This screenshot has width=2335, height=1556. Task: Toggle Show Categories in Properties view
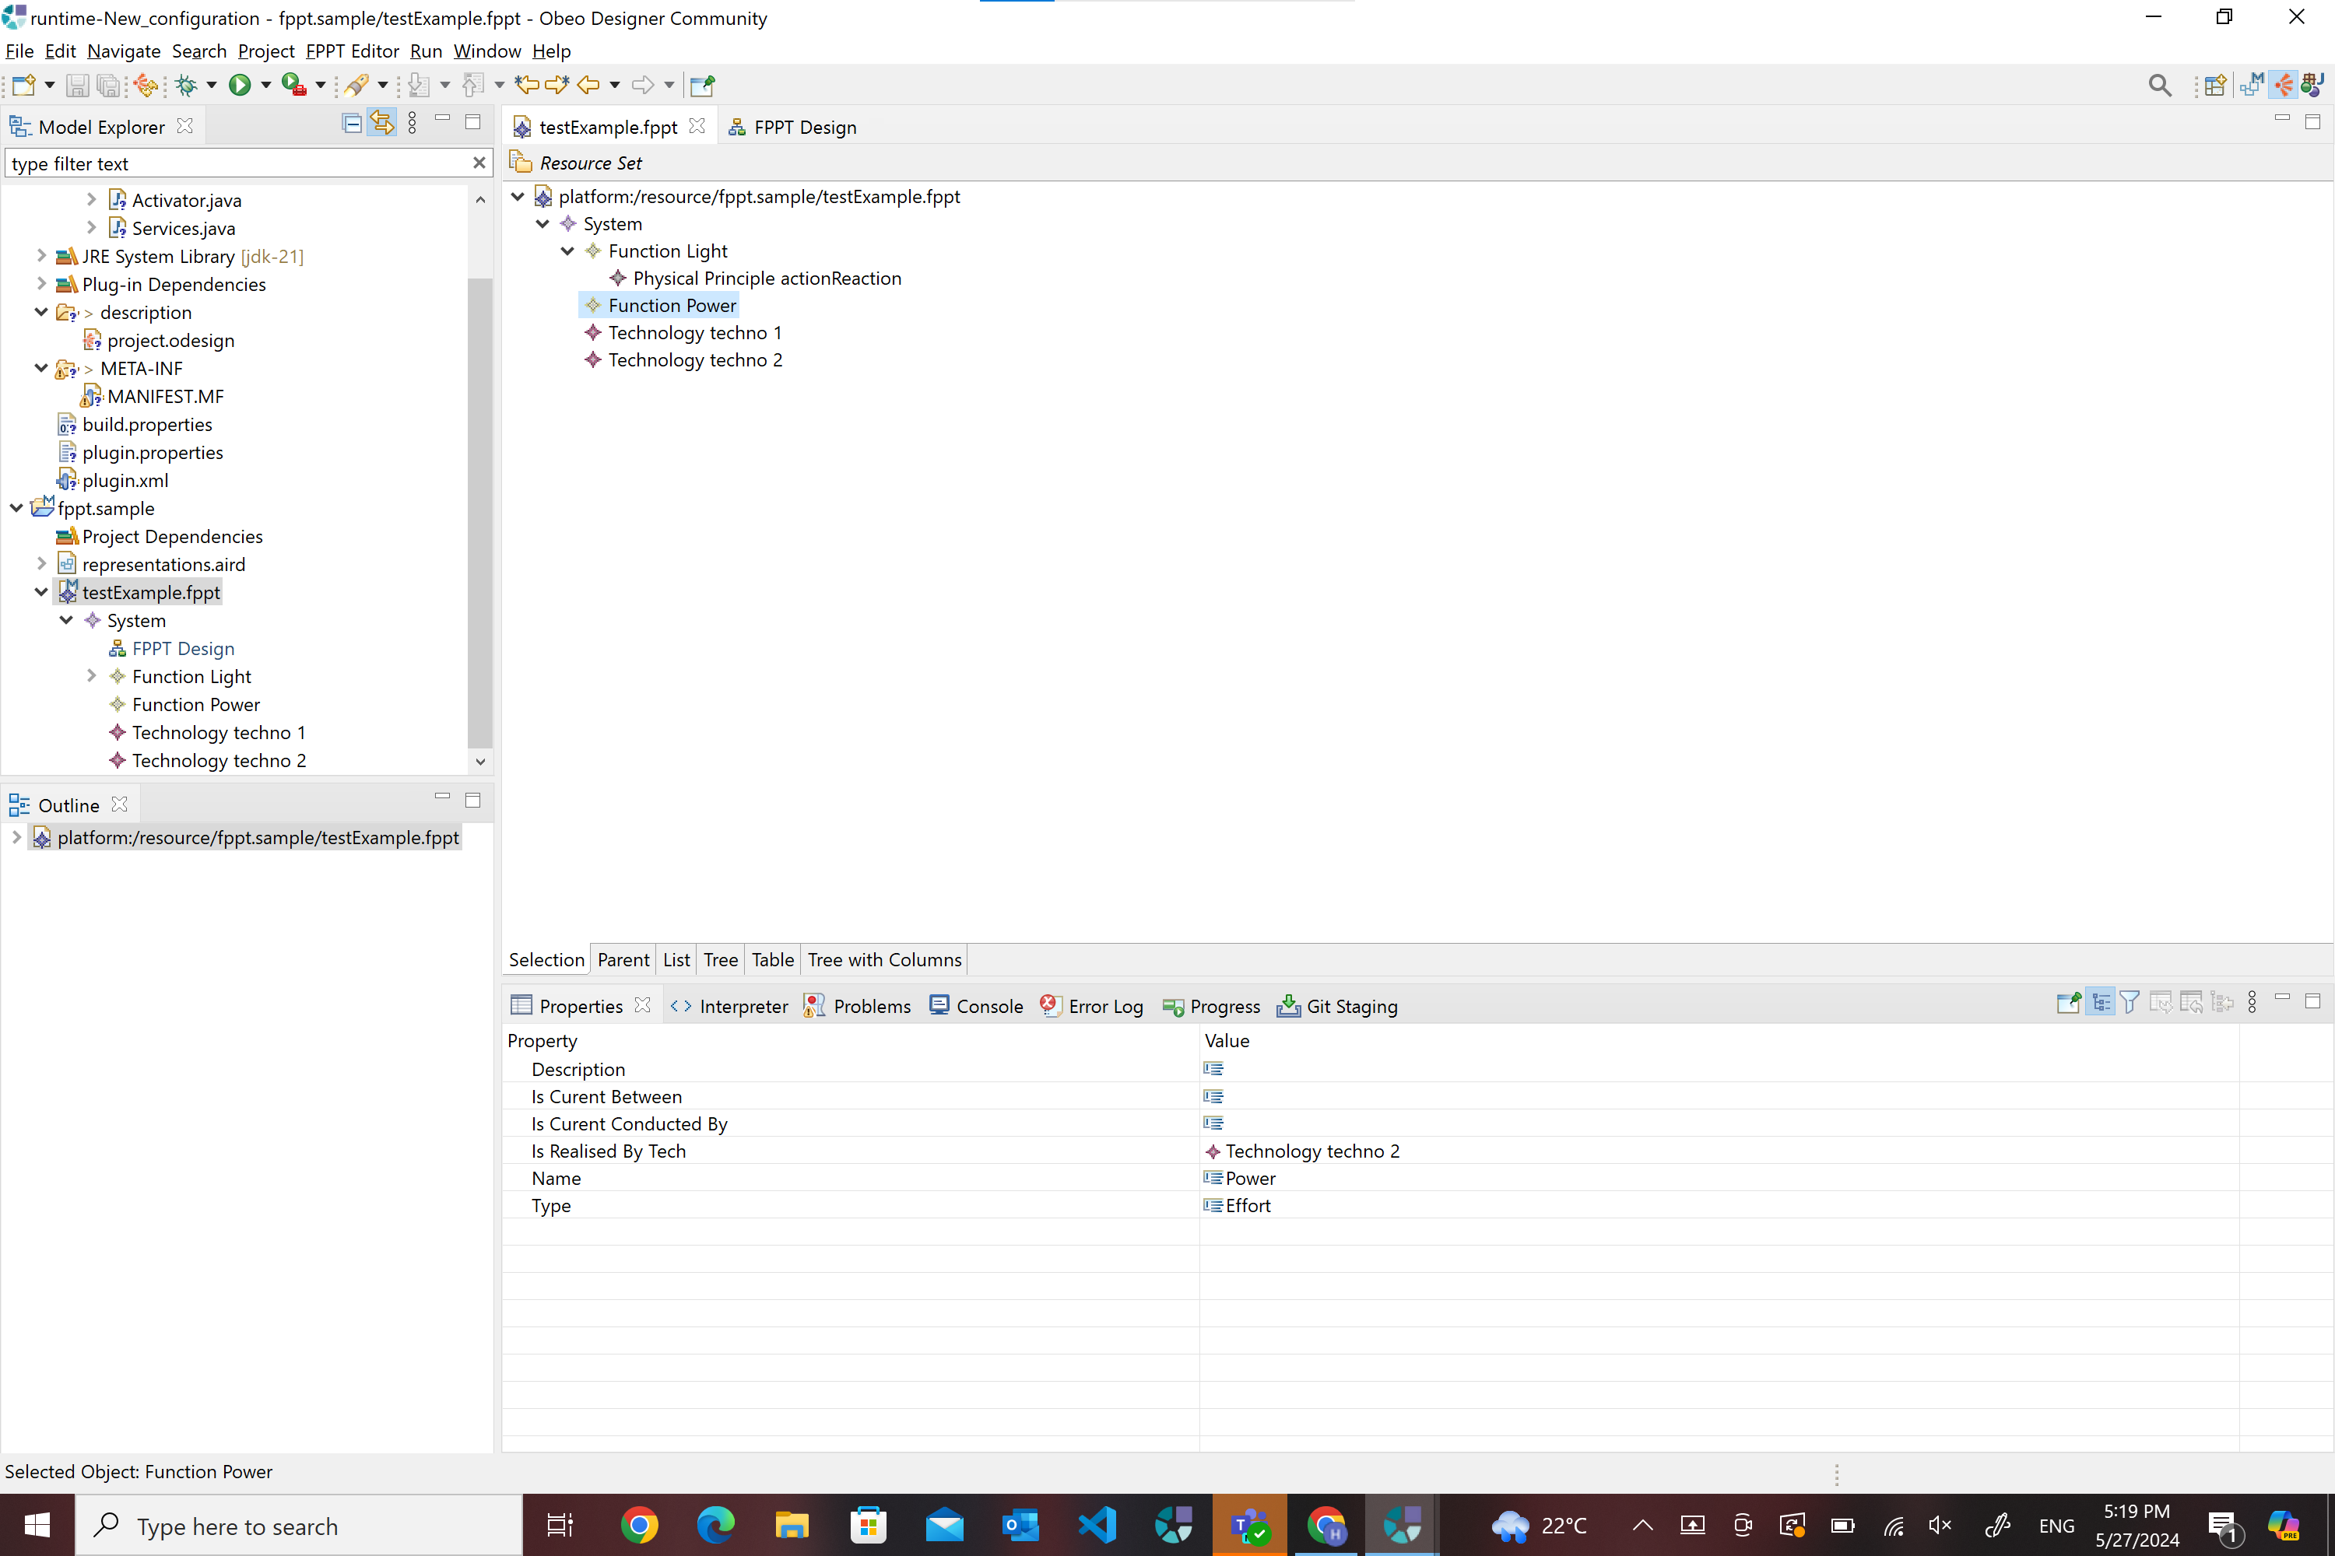2101,1002
